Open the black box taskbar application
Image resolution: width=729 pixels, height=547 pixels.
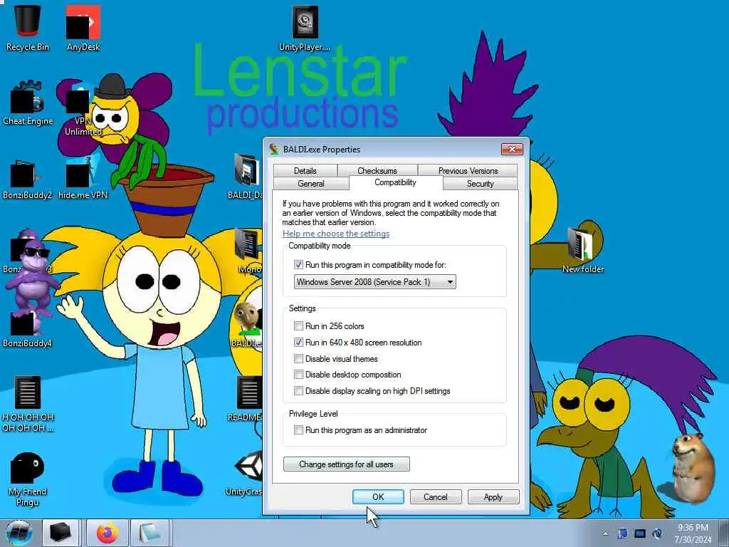click(61, 533)
